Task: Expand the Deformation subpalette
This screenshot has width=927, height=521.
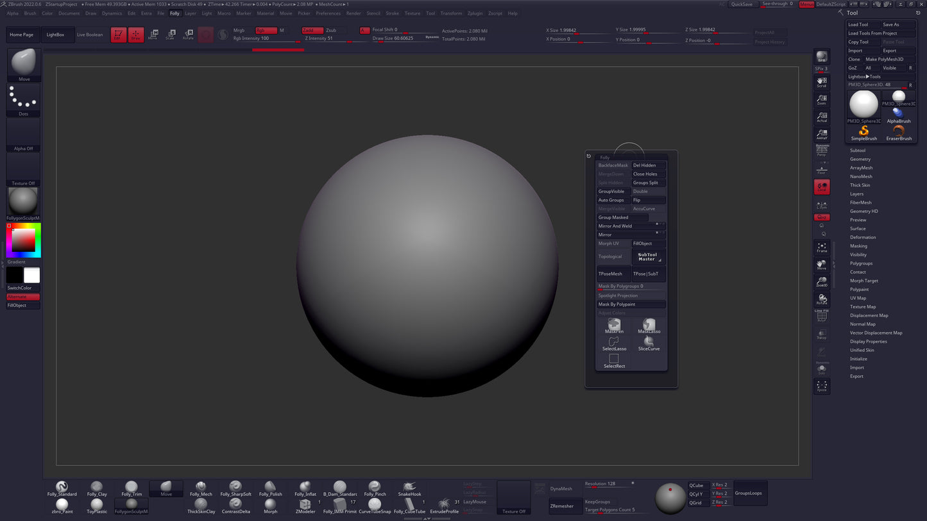Action: click(863, 237)
